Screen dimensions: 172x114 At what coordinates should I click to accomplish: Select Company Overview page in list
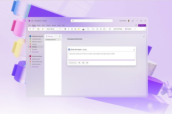point(53,39)
